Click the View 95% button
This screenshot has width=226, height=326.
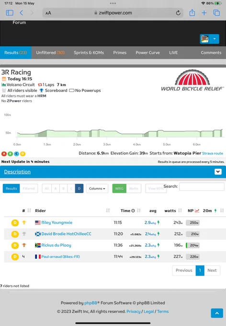pyautogui.click(x=156, y=188)
